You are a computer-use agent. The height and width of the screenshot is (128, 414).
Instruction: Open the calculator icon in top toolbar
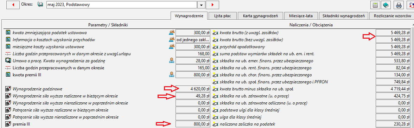(x=375, y=5)
